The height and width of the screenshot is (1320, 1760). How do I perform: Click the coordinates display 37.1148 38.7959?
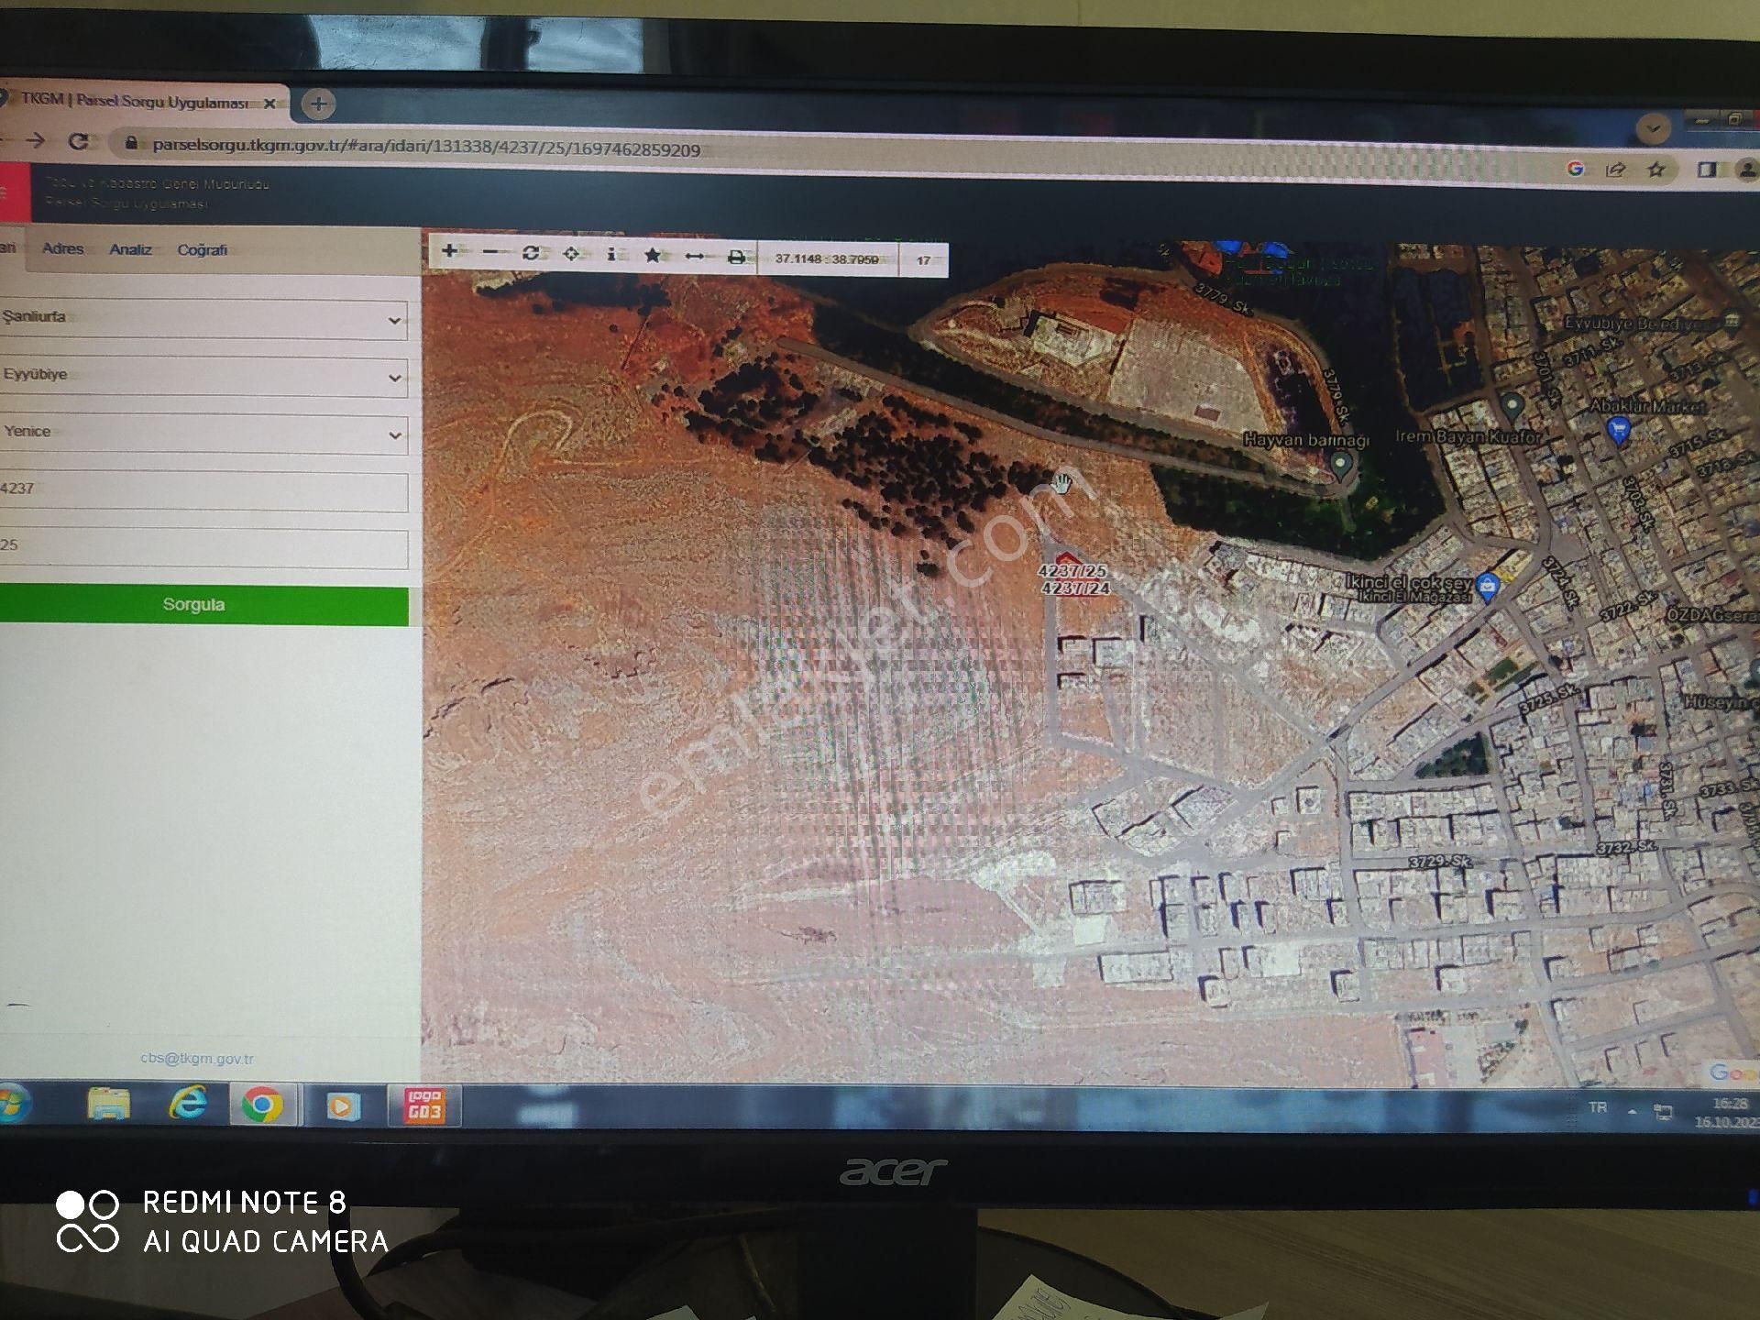coord(827,258)
